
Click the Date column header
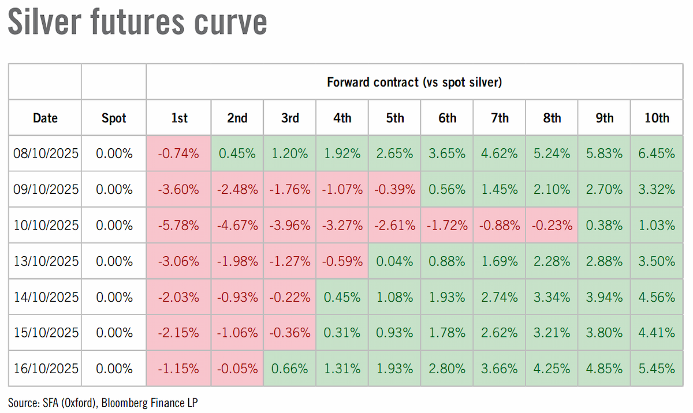coord(45,118)
